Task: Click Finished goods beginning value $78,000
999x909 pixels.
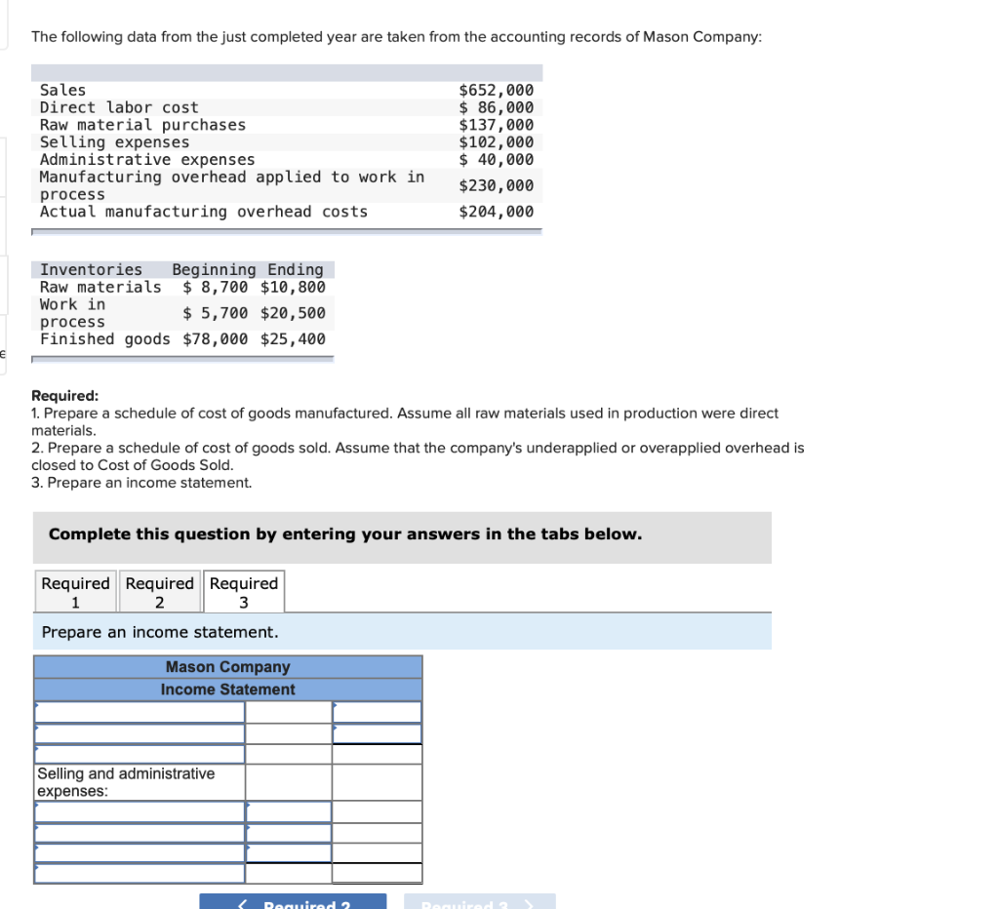Action: tap(216, 339)
